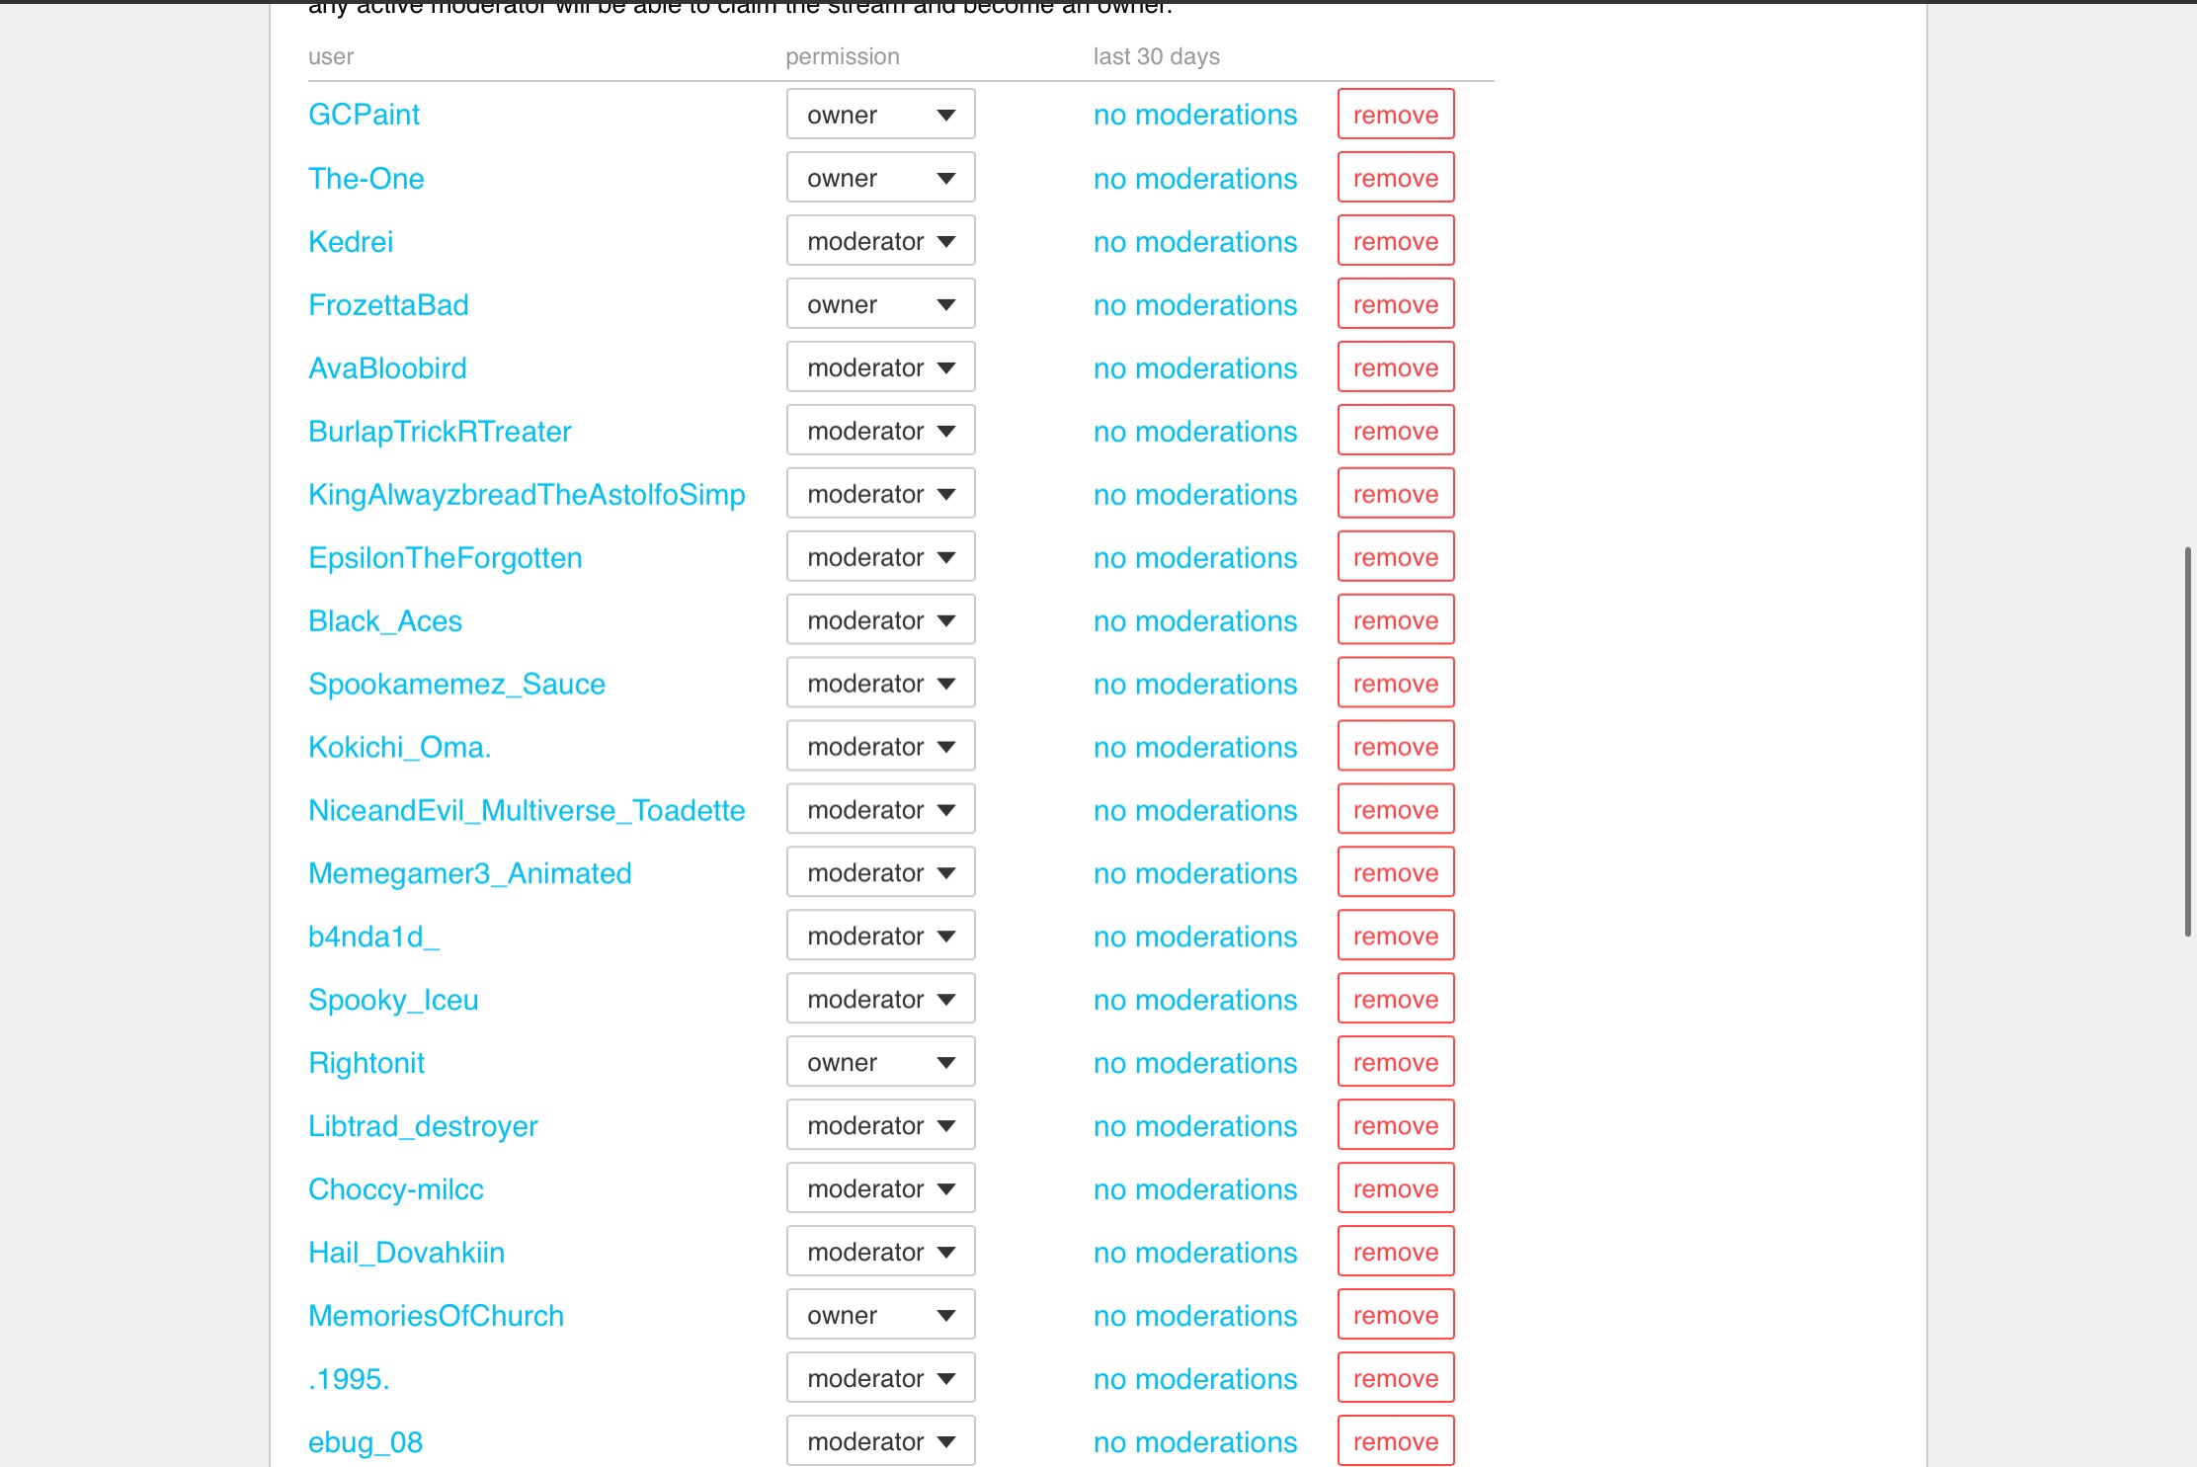Click remove icon for EpsilonTheForgotten

tap(1393, 557)
